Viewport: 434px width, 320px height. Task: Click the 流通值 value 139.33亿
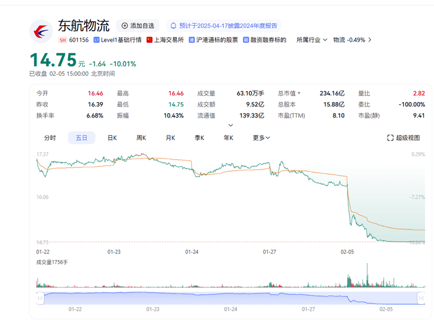252,116
